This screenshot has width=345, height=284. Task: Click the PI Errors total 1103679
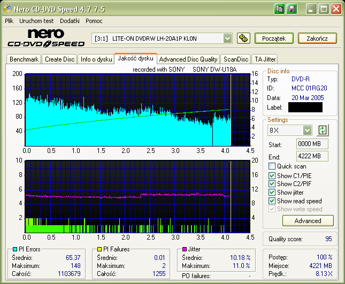(69, 274)
